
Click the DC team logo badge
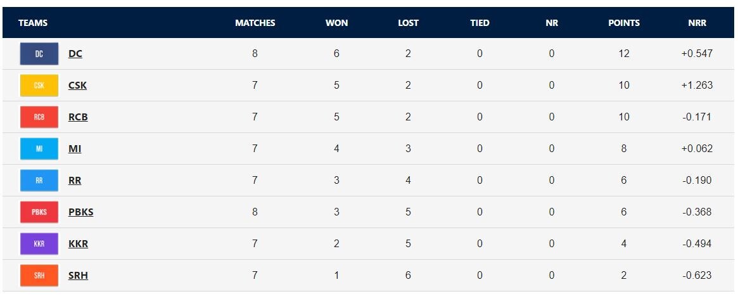click(39, 54)
